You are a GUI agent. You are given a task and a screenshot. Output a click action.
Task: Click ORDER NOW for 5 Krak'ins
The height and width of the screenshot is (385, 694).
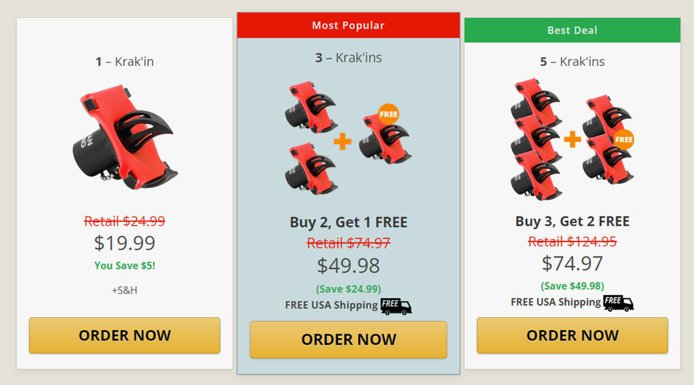coord(573,335)
